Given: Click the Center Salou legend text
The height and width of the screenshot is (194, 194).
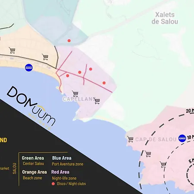Looking at the screenshot, I should coord(33,163).
